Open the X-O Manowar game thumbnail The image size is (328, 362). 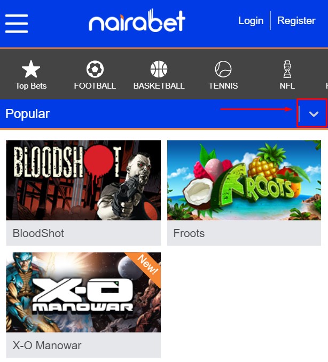pyautogui.click(x=83, y=292)
